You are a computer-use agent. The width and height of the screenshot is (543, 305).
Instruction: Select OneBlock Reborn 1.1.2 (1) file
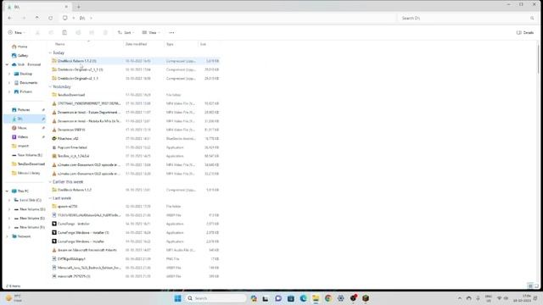(x=136, y=61)
